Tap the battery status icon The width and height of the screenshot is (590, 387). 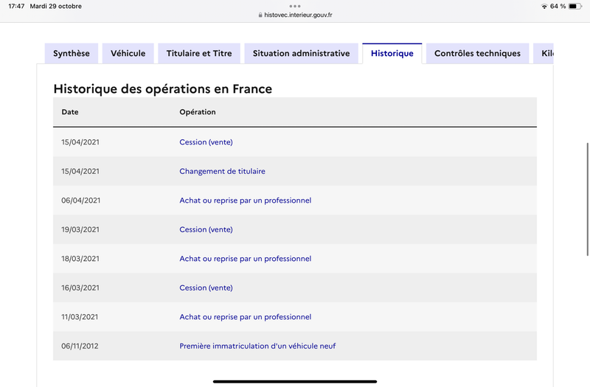click(x=575, y=7)
